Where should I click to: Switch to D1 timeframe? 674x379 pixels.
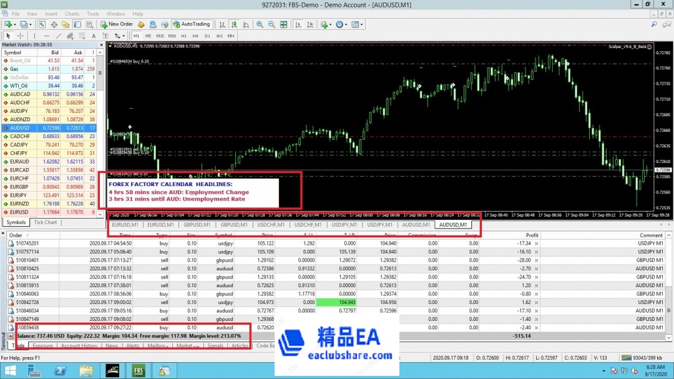tap(207, 36)
